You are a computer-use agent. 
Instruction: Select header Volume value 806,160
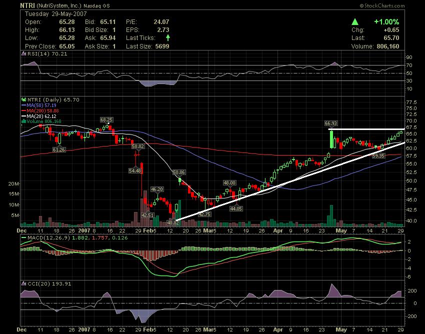pos(388,46)
